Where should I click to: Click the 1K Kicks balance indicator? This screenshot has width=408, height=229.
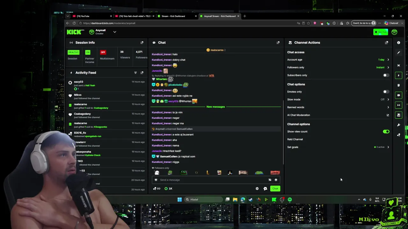coord(169,189)
